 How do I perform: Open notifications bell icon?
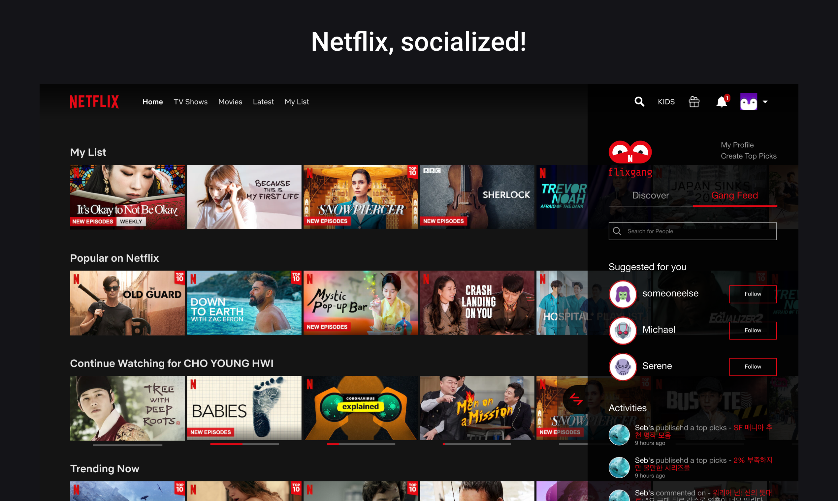tap(722, 102)
